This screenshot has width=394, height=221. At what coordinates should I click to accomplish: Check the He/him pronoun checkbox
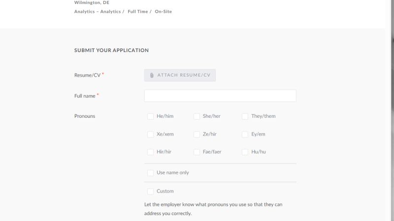click(150, 116)
